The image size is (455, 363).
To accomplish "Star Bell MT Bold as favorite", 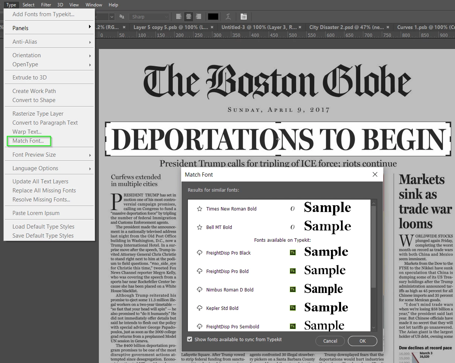I will [x=200, y=227].
